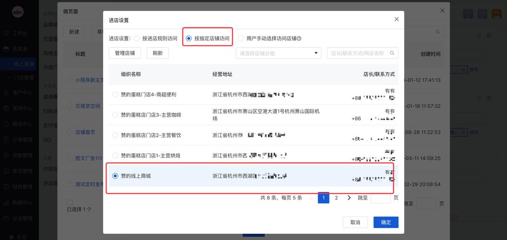Click the 跳至 page input in the dialog
The image size is (507, 240).
[380, 198]
